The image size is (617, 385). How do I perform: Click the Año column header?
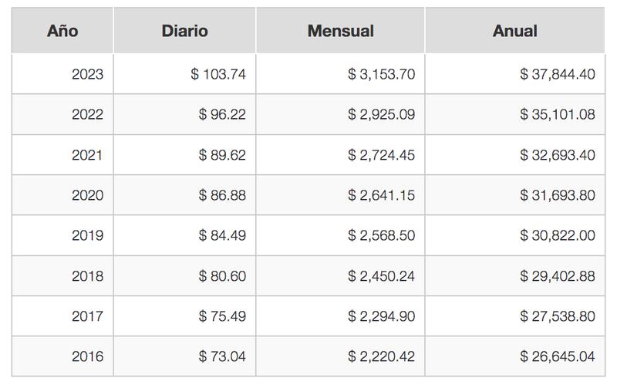[62, 31]
